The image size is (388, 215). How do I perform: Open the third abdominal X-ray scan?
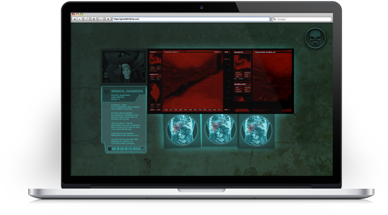point(256,131)
